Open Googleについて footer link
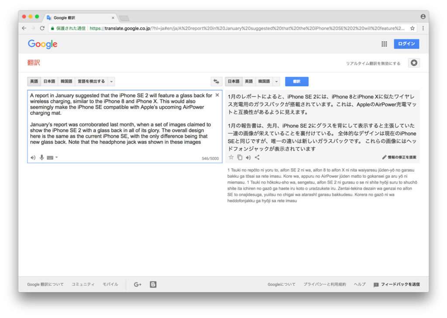The width and height of the screenshot is (447, 318). click(x=282, y=284)
